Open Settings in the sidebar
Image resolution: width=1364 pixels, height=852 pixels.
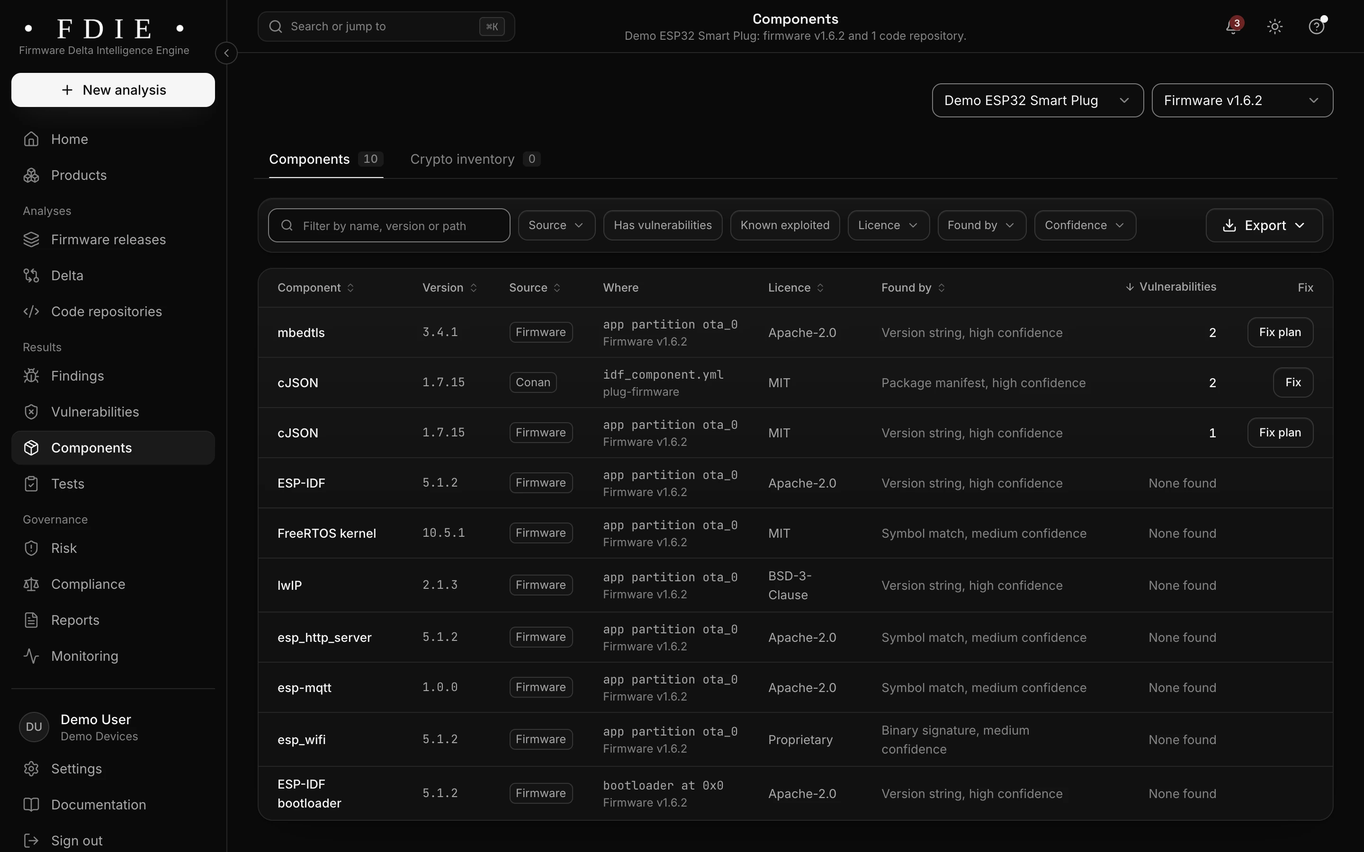(x=113, y=769)
